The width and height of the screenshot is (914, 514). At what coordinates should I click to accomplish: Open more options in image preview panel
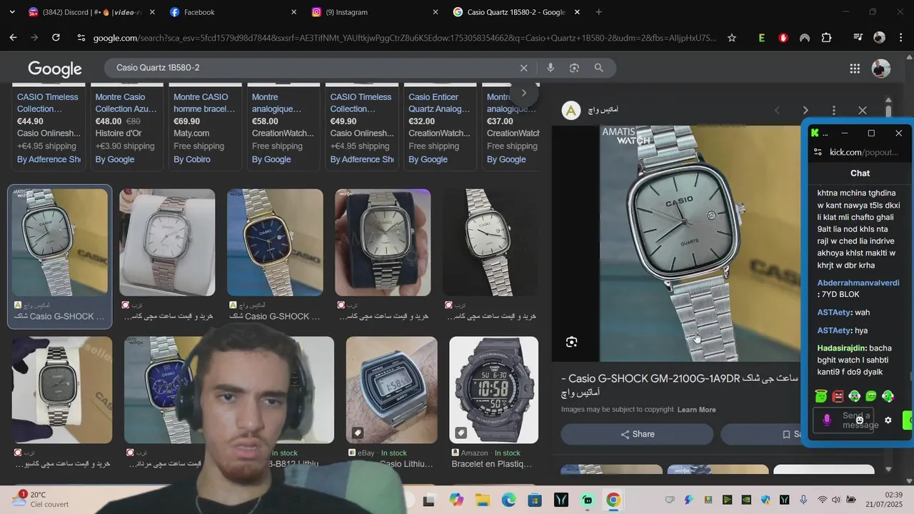[834, 110]
